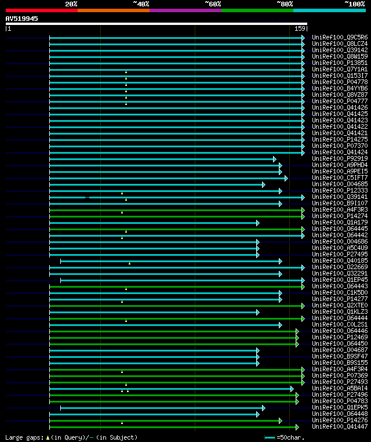Click the =50char. scale bar legend
This screenshot has height=442, width=371.
(x=285, y=437)
